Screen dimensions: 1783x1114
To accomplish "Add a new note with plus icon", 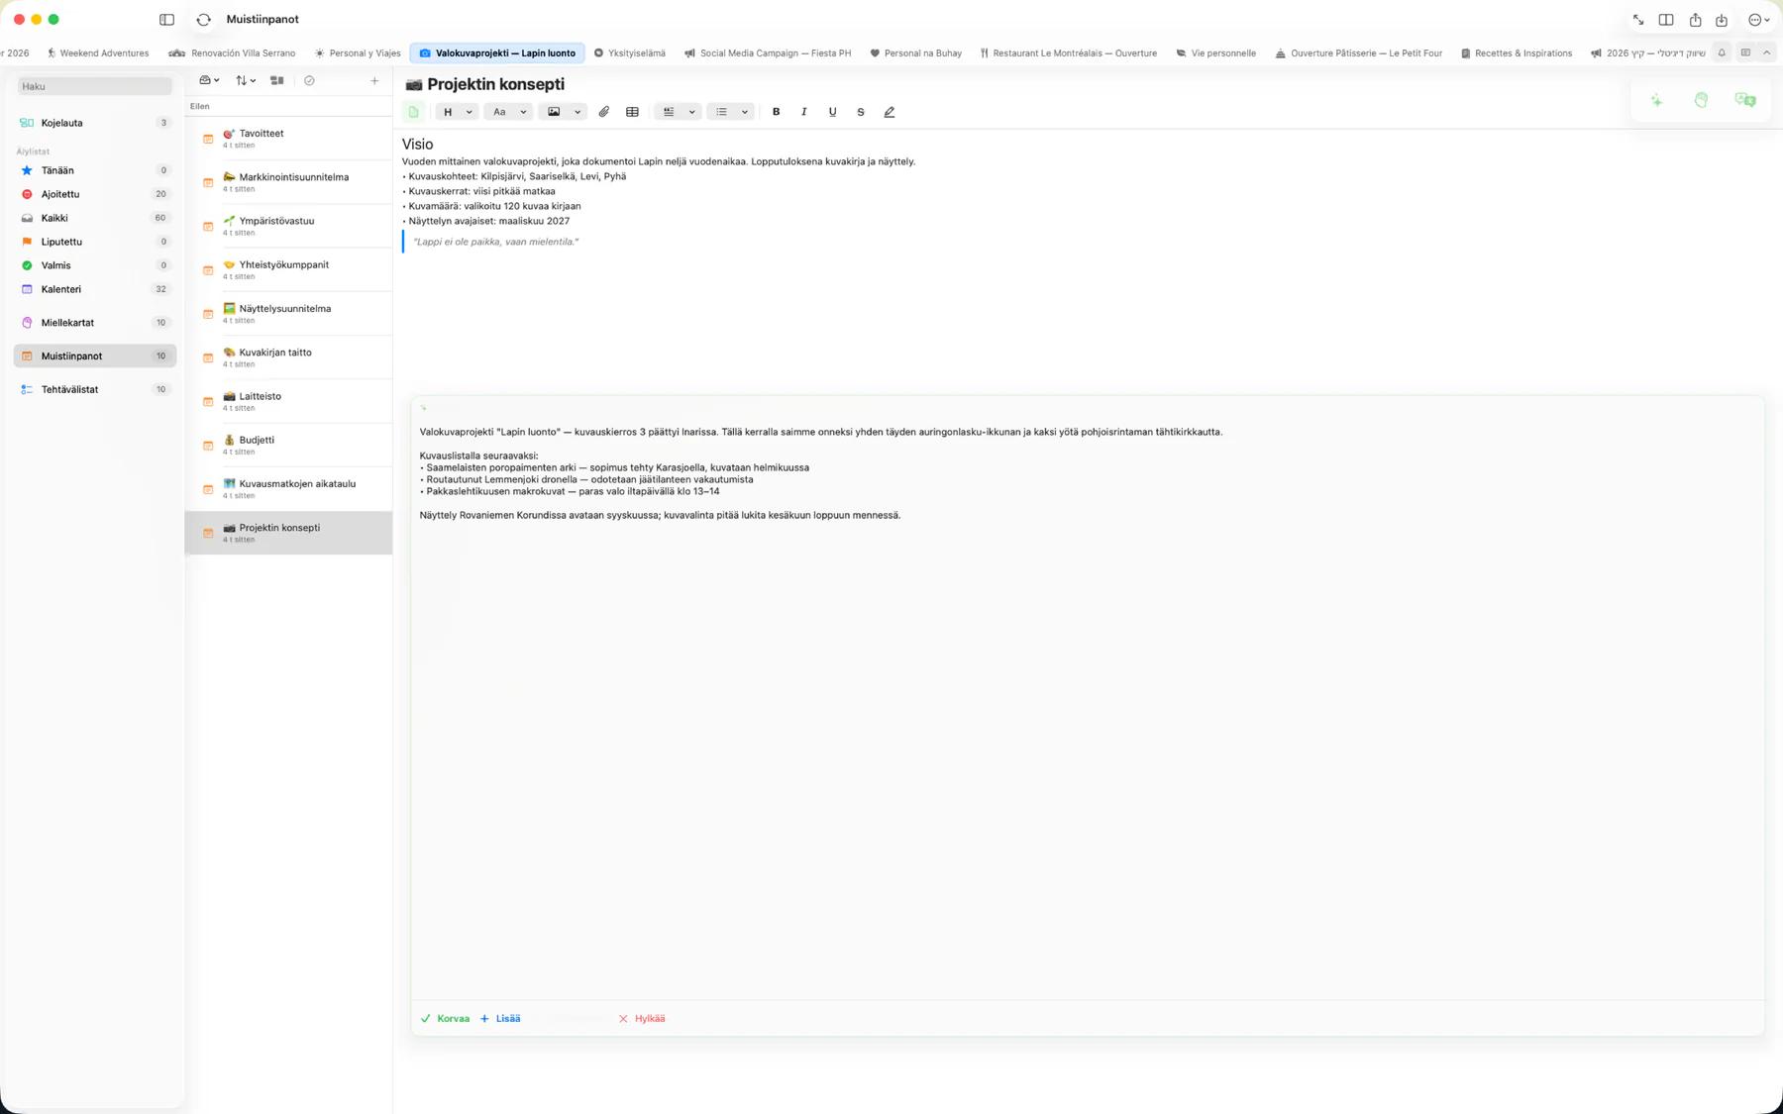I will pos(374,80).
